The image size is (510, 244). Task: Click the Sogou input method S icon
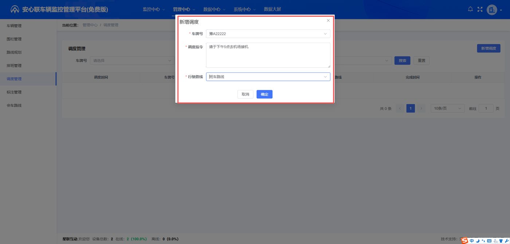[464, 241]
